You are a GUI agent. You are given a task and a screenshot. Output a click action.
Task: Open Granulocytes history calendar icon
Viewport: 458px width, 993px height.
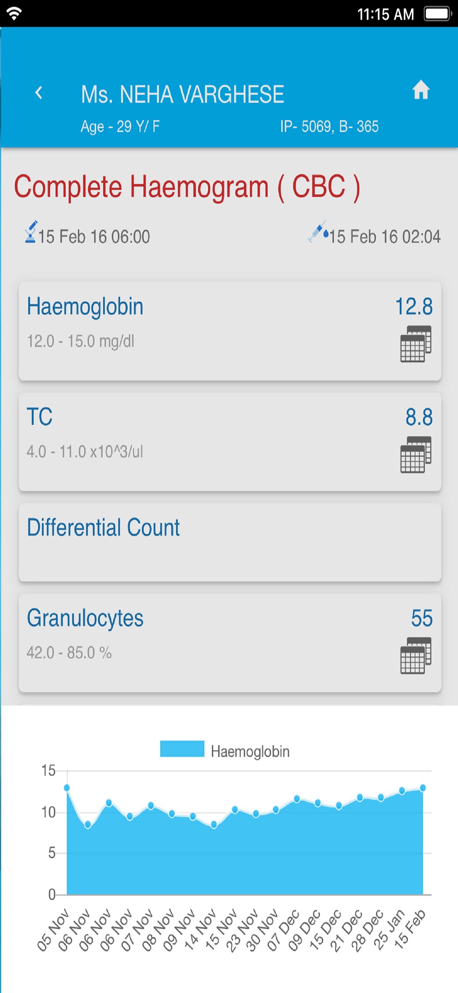pyautogui.click(x=416, y=655)
